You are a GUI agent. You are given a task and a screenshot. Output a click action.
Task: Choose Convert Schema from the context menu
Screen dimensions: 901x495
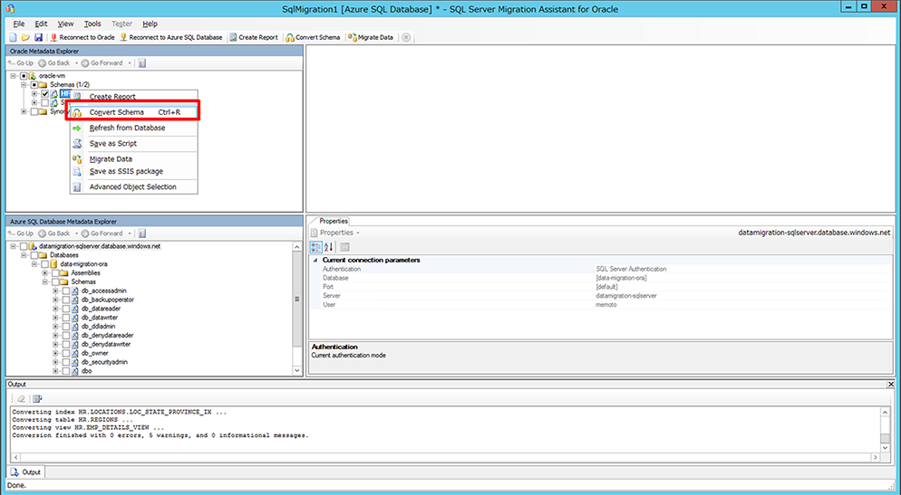click(134, 112)
